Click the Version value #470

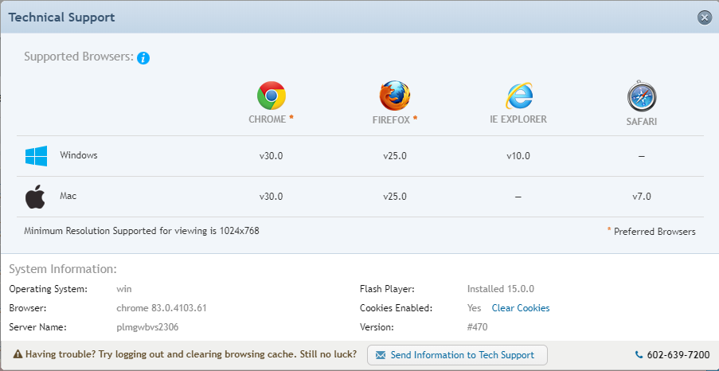coord(478,327)
